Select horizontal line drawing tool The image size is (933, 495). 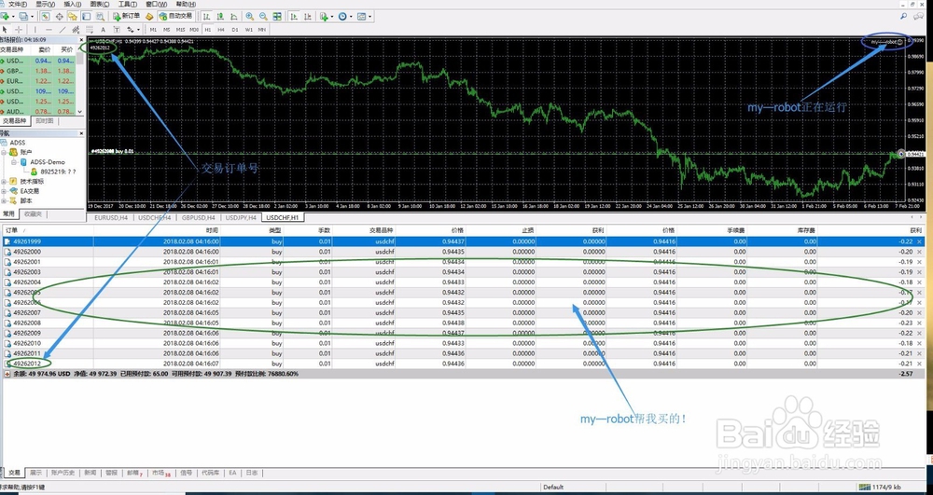[x=49, y=29]
